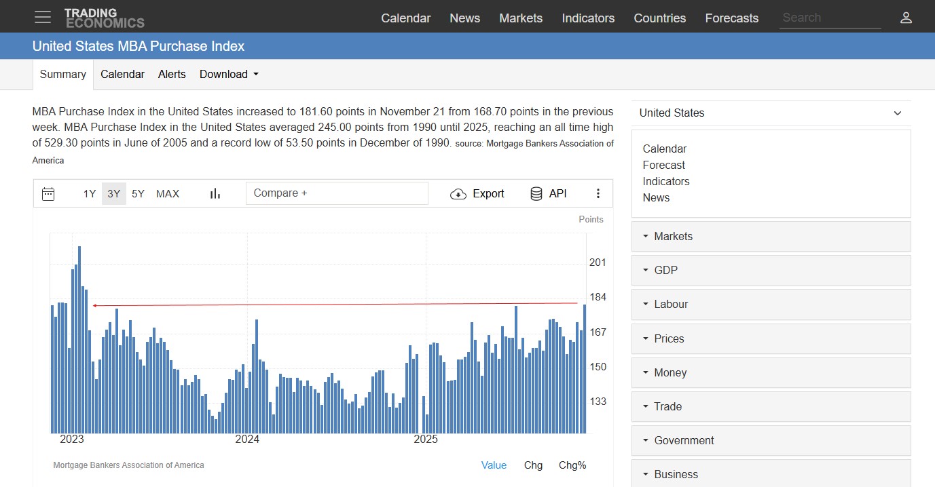Switch to the Calendar tab
935x487 pixels.
coord(122,75)
